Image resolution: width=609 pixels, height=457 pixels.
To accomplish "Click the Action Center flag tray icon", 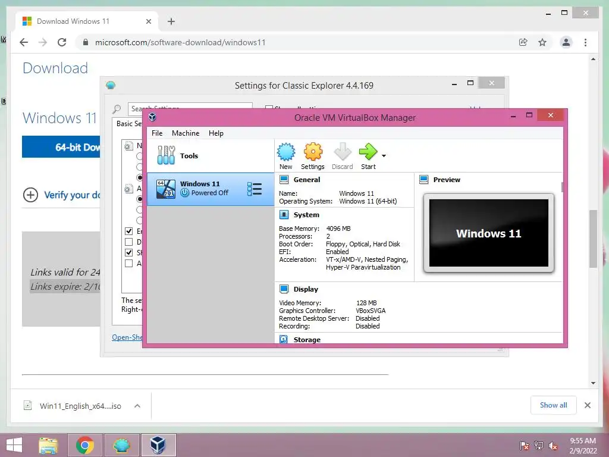I will coord(524,446).
